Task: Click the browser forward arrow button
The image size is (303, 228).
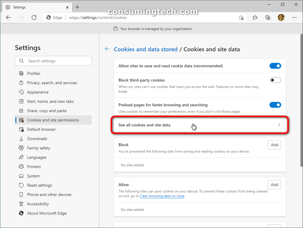Action: (21, 17)
